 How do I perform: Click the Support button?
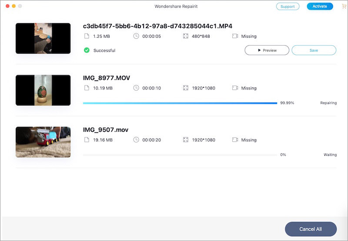[x=288, y=7]
